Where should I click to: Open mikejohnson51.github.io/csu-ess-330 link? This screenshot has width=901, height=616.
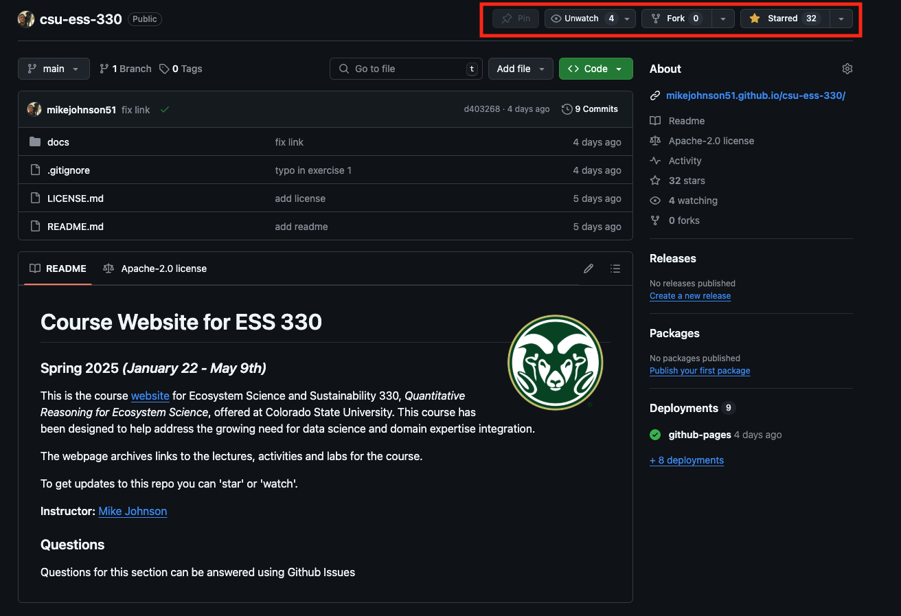[x=755, y=95]
